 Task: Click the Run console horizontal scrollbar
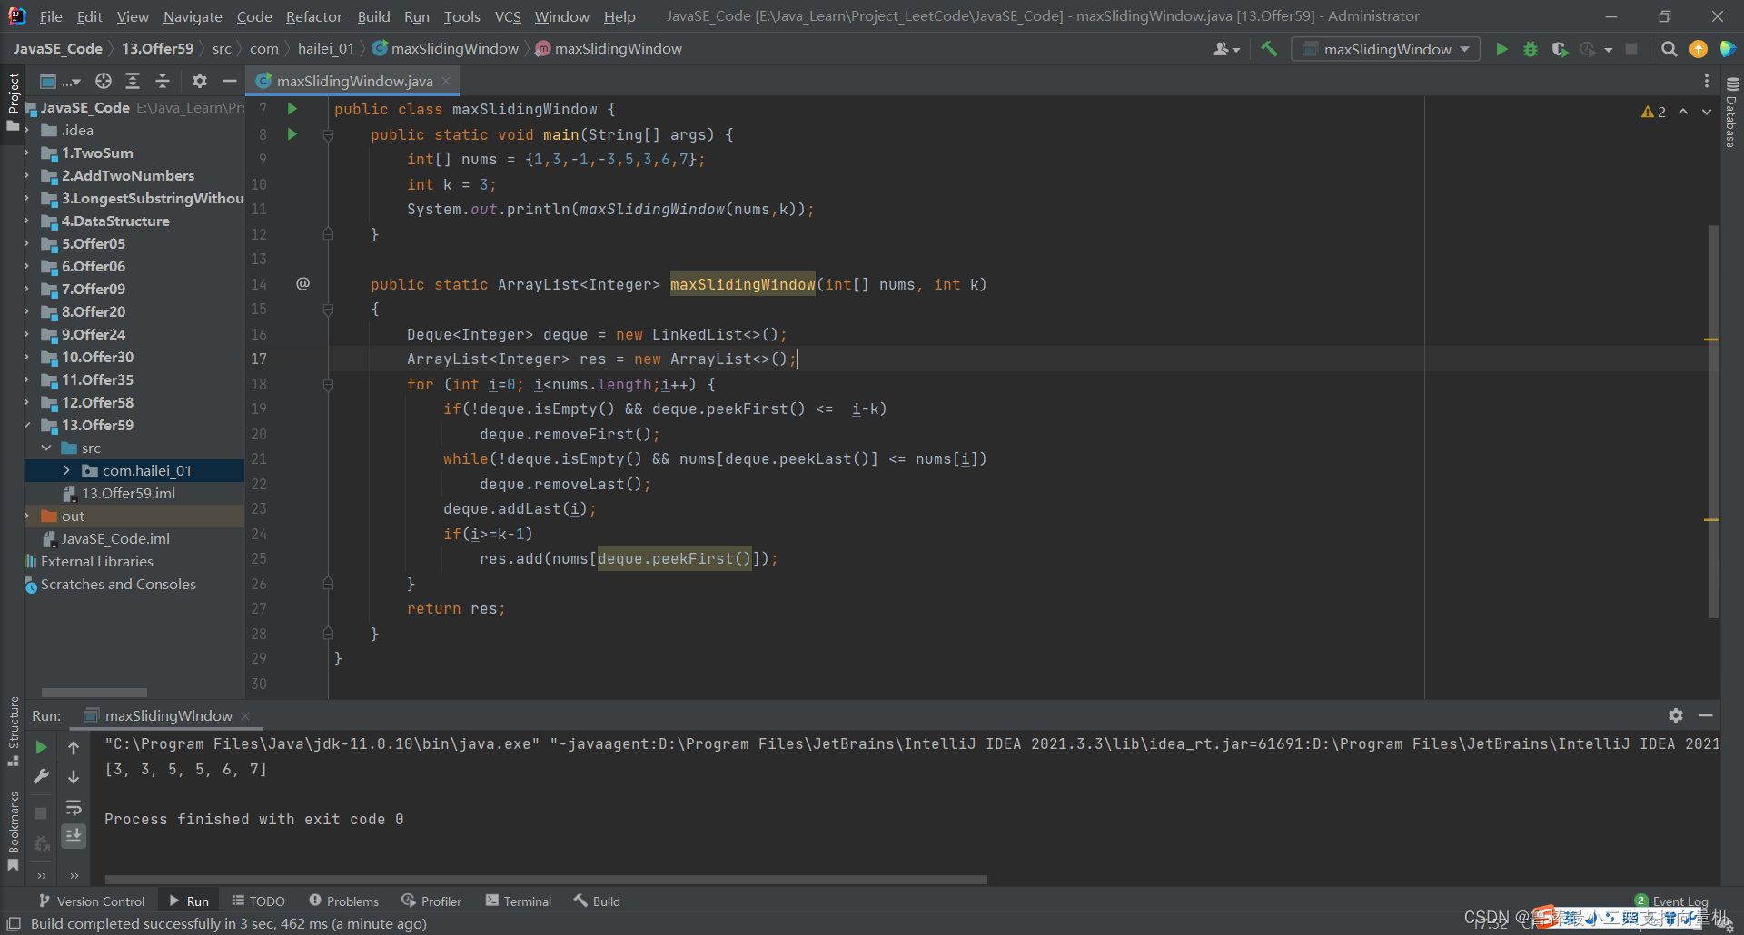[x=546, y=879]
